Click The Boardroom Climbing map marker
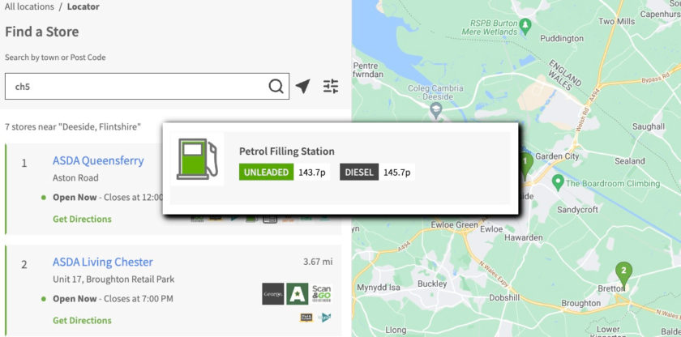This screenshot has width=681, height=337. click(558, 182)
